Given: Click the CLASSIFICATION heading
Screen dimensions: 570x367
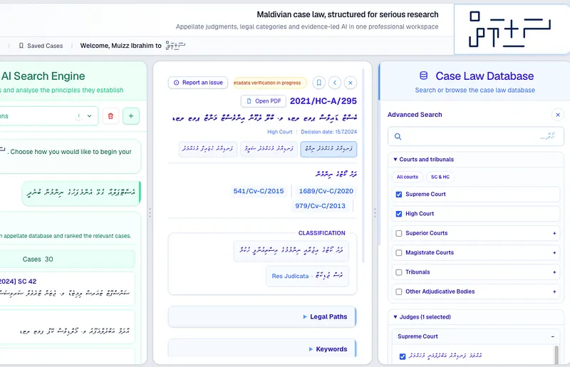Looking at the screenshot, I should coord(322,233).
